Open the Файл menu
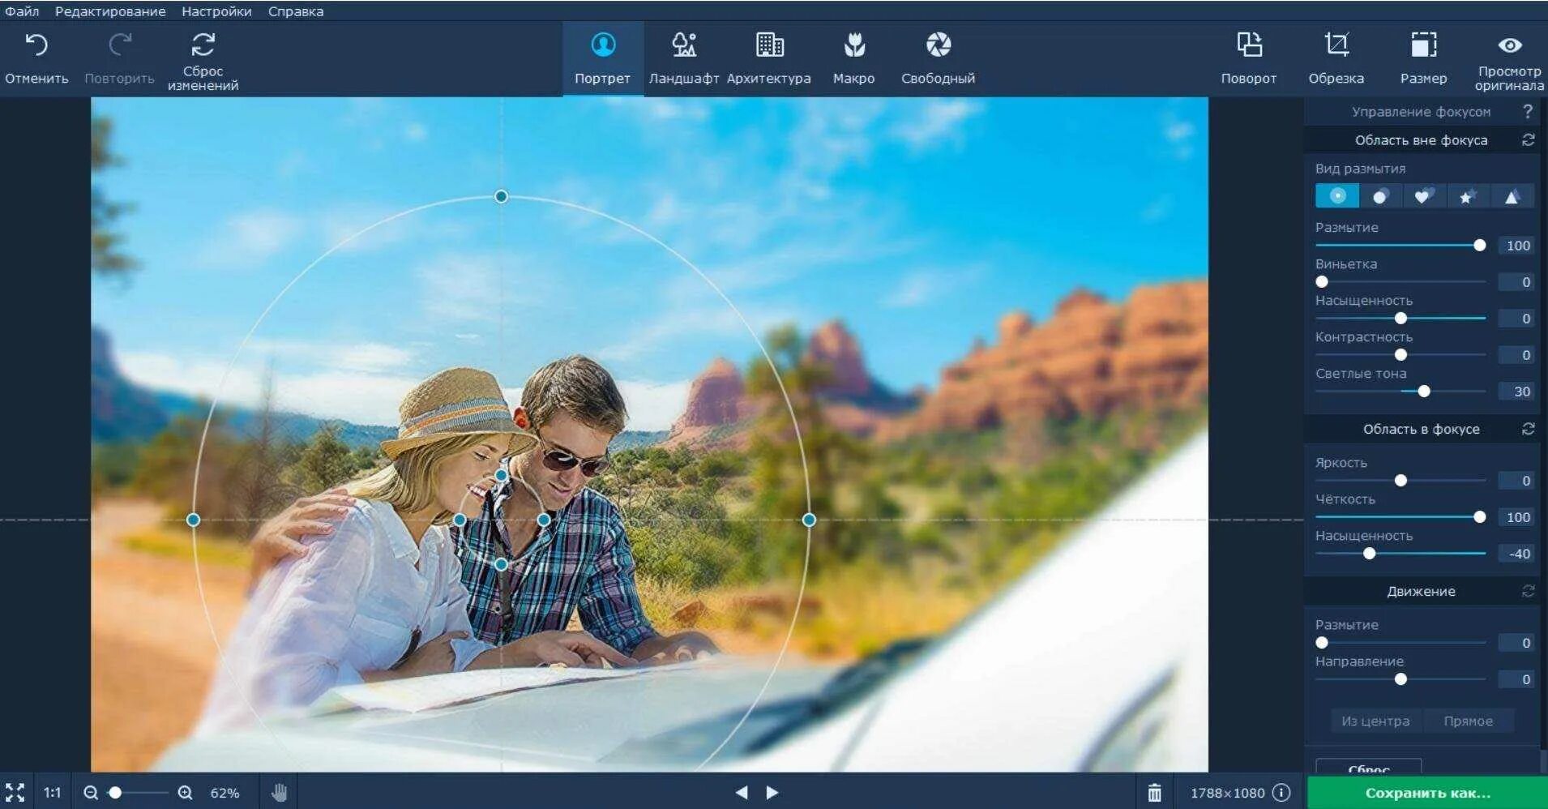 click(x=22, y=11)
